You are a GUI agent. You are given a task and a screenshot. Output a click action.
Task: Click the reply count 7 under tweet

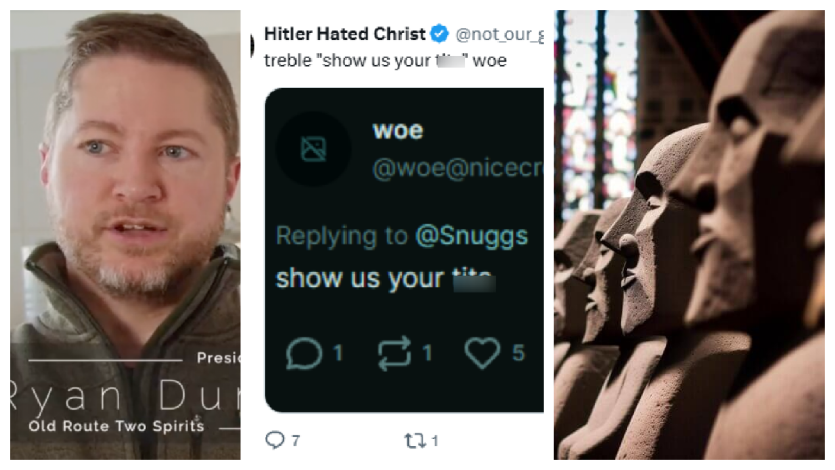[296, 440]
